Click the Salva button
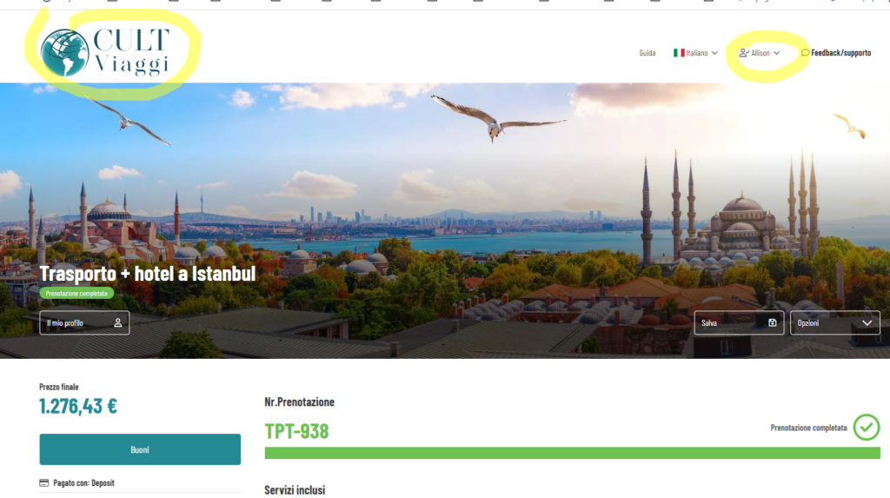The width and height of the screenshot is (890, 498). [739, 322]
